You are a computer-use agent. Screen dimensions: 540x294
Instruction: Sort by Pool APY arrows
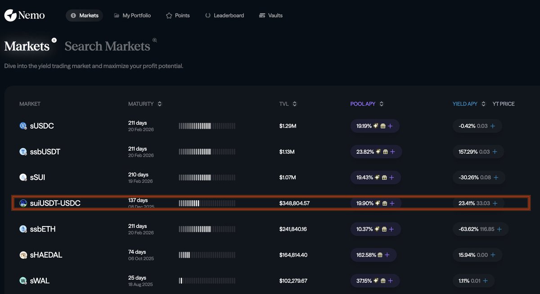(381, 104)
